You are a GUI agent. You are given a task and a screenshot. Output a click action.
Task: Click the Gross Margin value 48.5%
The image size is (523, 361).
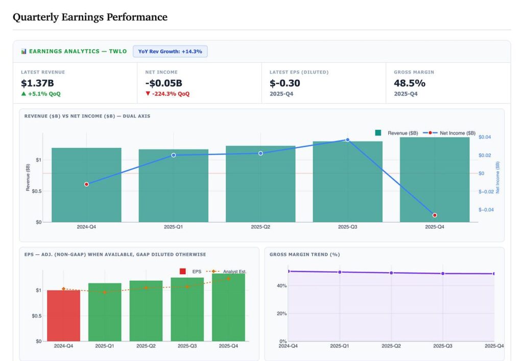coord(410,83)
